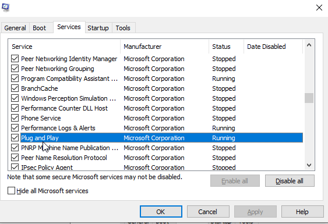Viewport: 328px width, 224px height.
Task: Select the Peer Networking Identity Manager row text
Action: pyautogui.click(x=69, y=59)
